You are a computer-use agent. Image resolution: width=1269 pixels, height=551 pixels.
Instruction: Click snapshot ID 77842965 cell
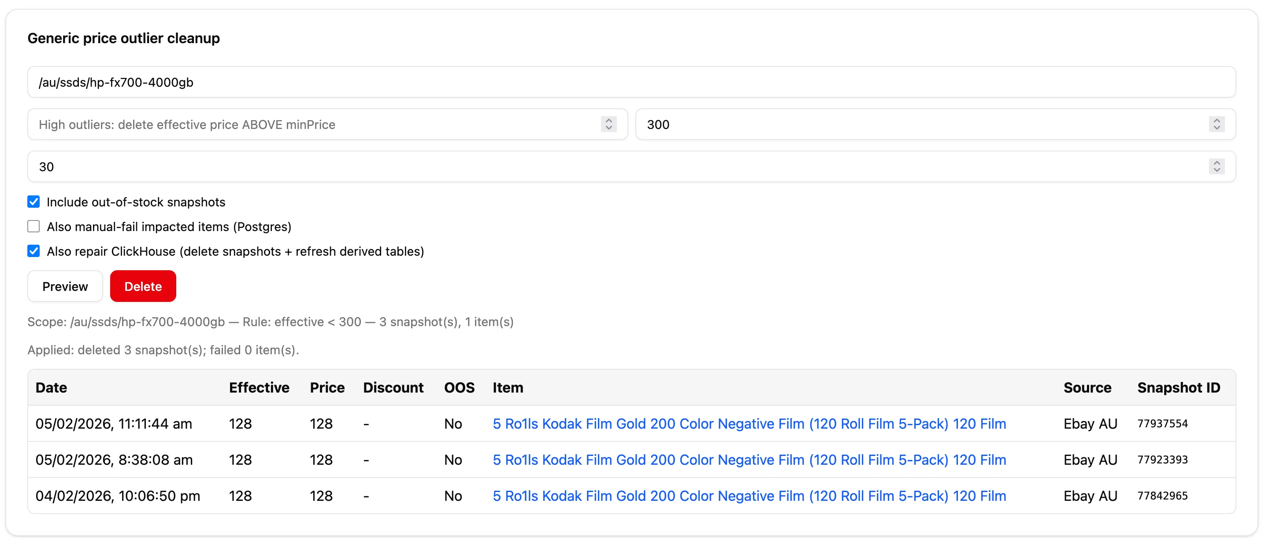point(1162,496)
